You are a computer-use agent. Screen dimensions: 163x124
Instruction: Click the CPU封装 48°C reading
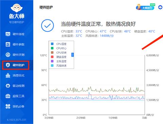click(x=120, y=31)
